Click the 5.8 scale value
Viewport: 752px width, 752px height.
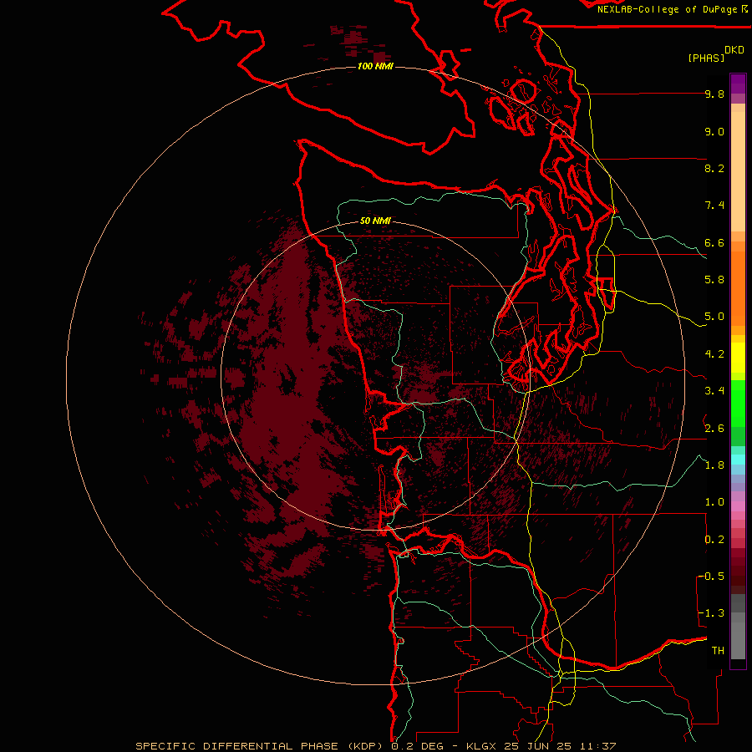point(714,280)
